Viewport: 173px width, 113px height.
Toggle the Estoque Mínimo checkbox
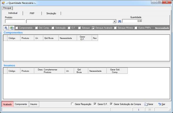coord(115,28)
